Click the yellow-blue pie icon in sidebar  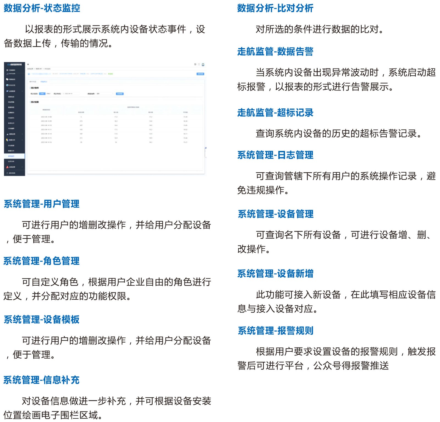tap(7, 140)
